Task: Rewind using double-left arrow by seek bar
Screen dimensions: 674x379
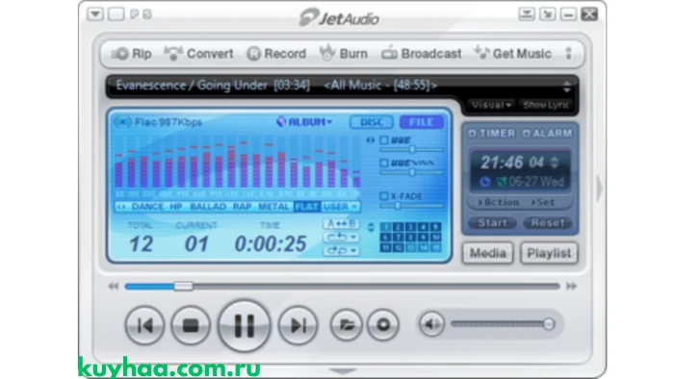Action: (113, 287)
